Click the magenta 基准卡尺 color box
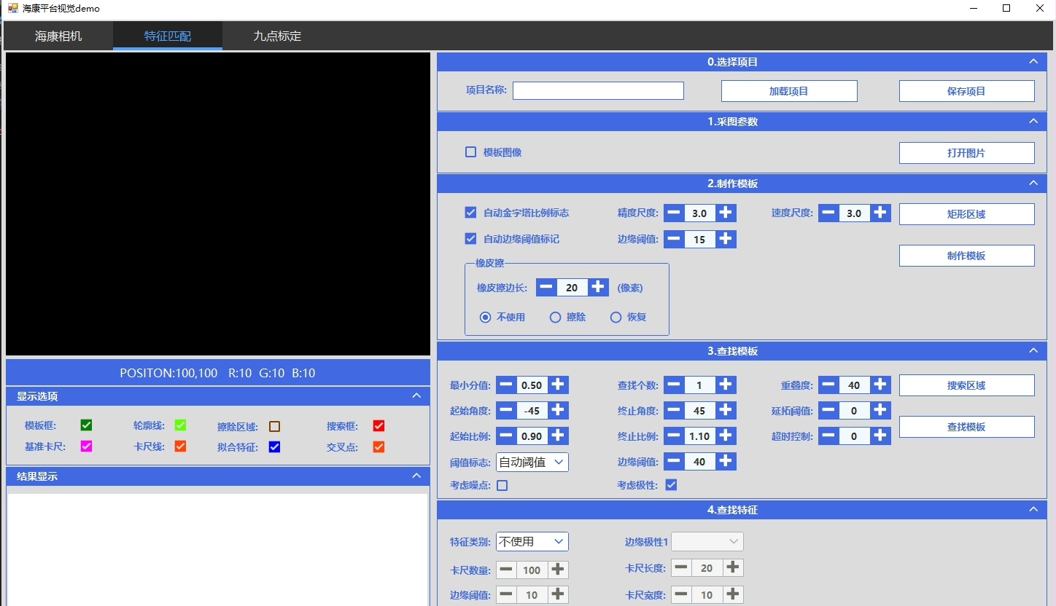The height and width of the screenshot is (606, 1056). (x=86, y=446)
